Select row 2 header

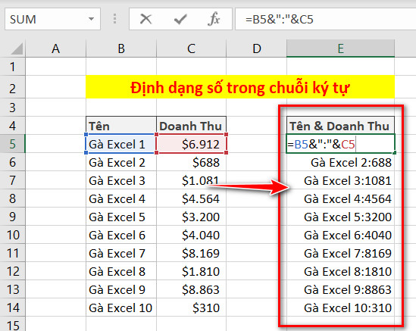click(12, 88)
